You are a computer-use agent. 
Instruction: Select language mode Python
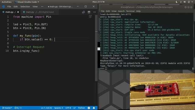81,108
